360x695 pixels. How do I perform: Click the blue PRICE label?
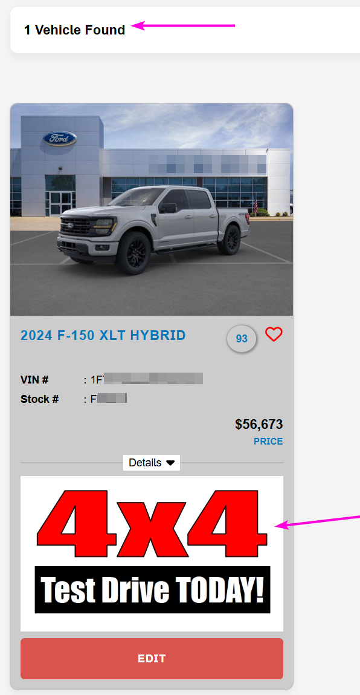click(x=268, y=442)
